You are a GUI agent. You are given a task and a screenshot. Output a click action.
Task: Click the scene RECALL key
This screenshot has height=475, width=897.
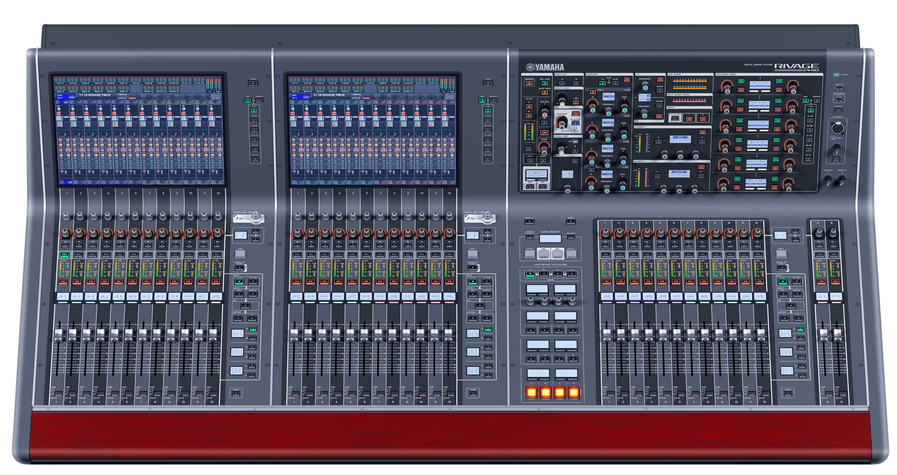[x=571, y=255]
